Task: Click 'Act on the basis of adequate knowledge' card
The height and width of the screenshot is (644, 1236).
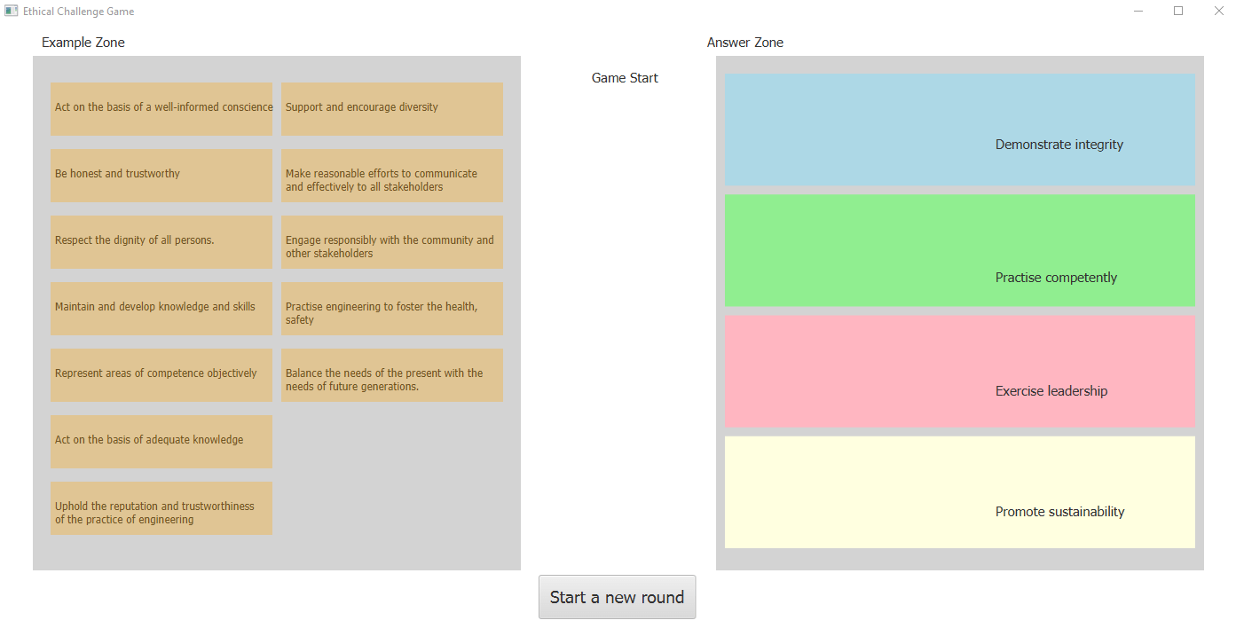Action: point(161,441)
